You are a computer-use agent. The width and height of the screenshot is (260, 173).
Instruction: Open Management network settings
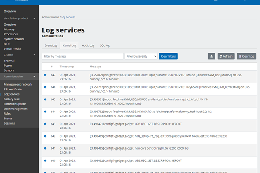[x=18, y=84]
